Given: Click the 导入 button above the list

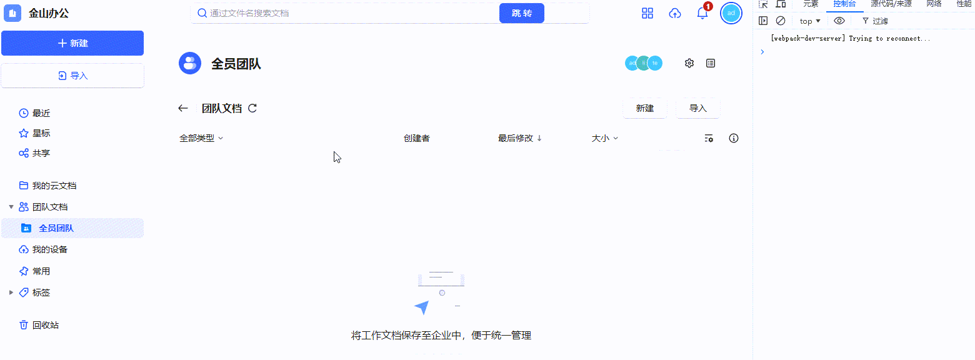Looking at the screenshot, I should click(x=698, y=108).
